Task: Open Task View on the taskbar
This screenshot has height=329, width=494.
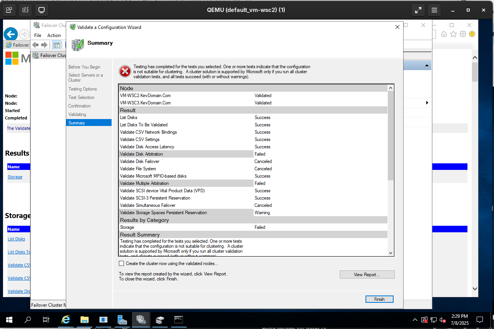Action: [x=46, y=320]
